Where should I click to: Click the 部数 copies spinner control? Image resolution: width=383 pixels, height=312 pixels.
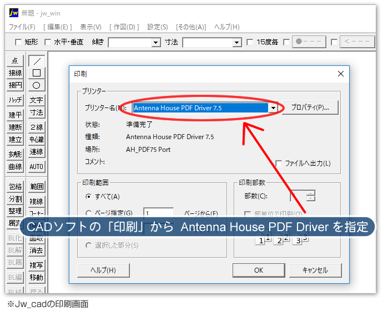[311, 196]
